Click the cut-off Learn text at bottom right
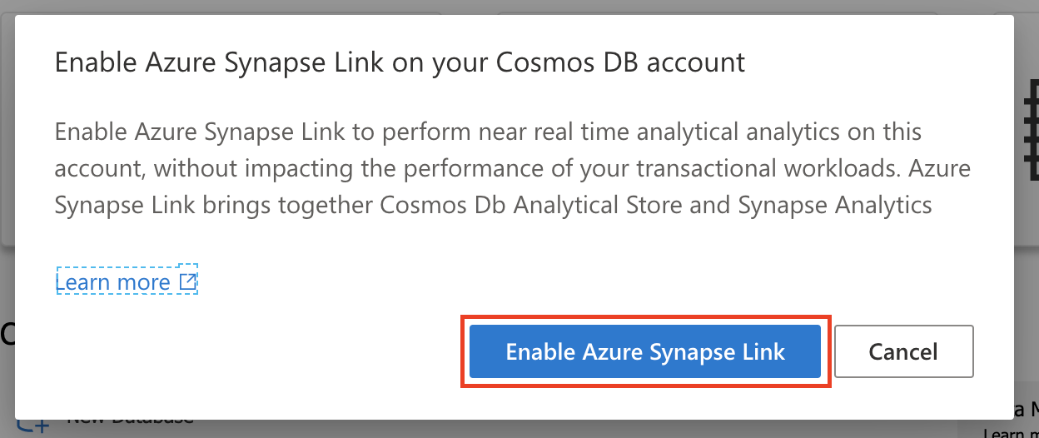This screenshot has height=438, width=1039. (1007, 433)
